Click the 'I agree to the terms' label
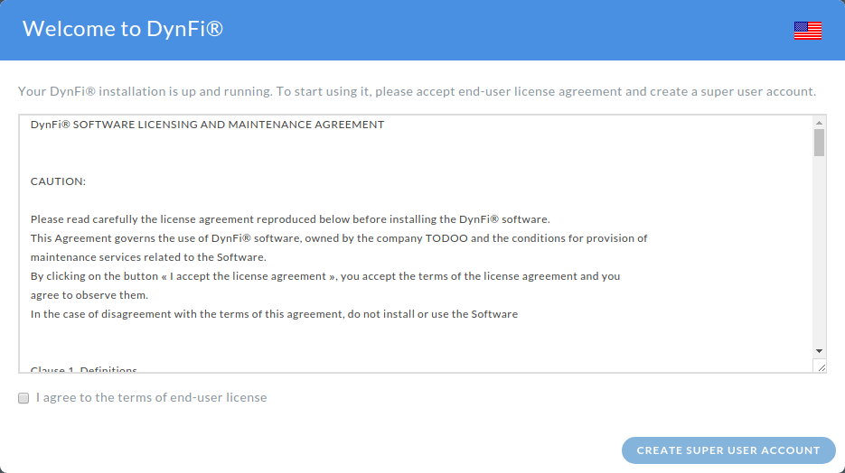This screenshot has height=473, width=845. 152,398
